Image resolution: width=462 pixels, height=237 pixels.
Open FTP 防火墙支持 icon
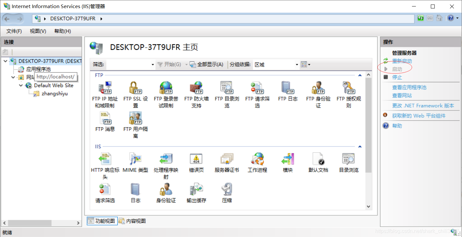coord(196,87)
